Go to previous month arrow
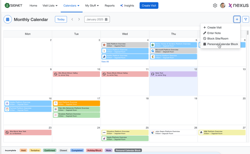The width and height of the screenshot is (250, 154). point(72,19)
